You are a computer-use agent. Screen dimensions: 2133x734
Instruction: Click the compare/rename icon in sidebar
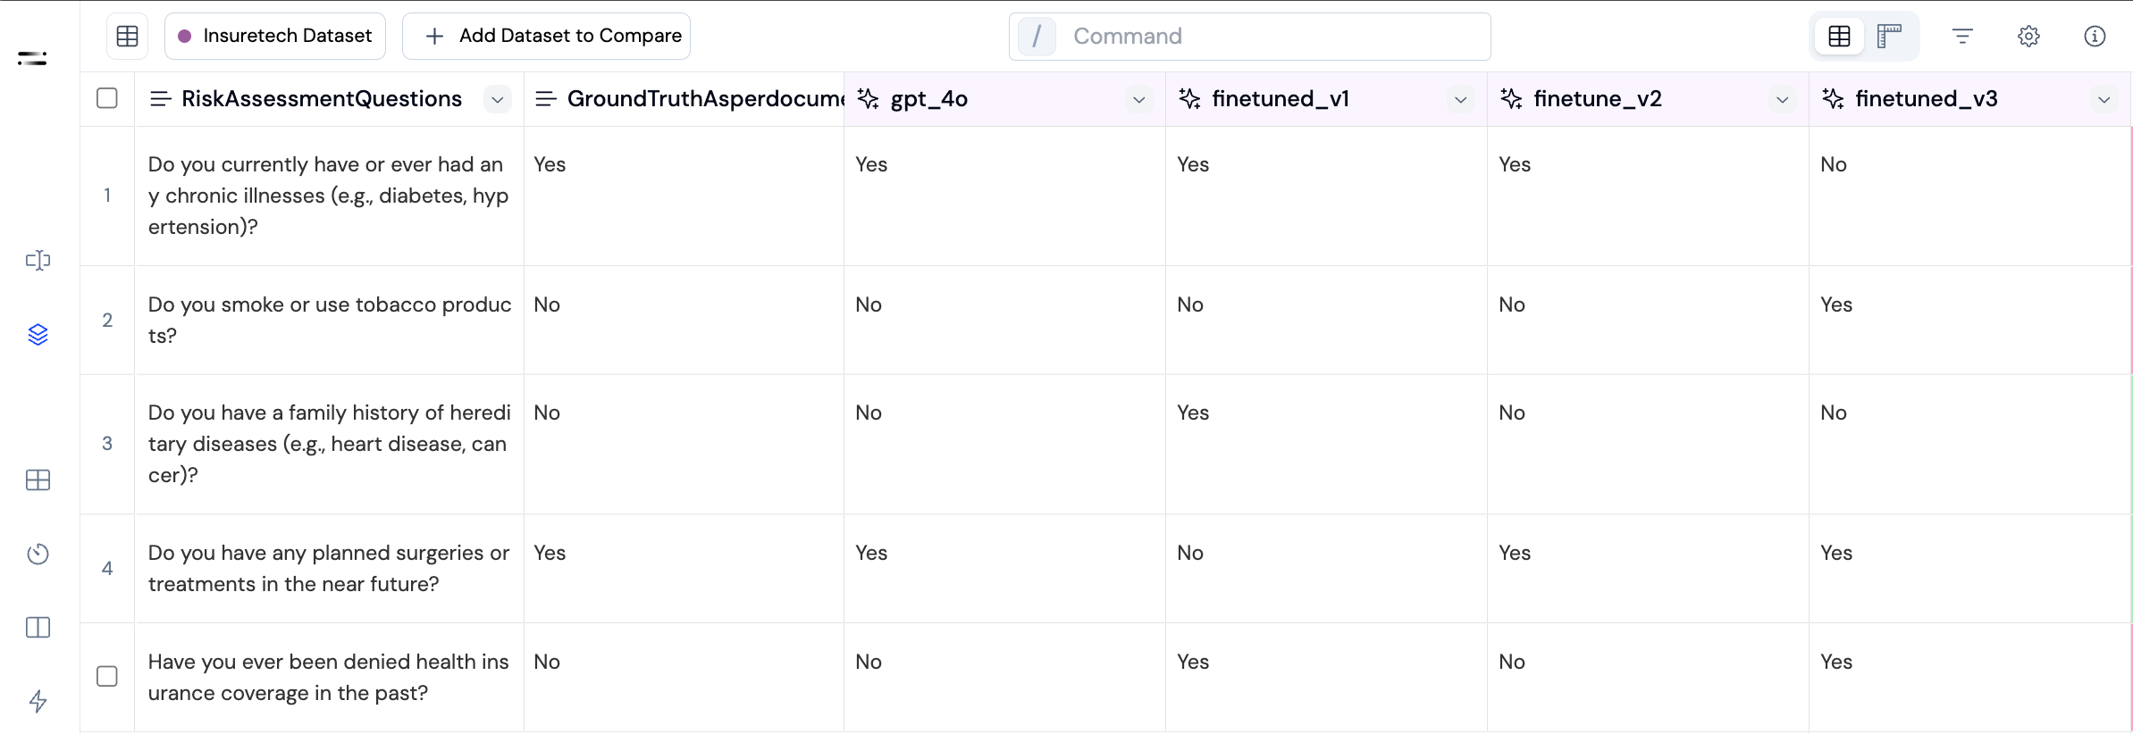(38, 261)
